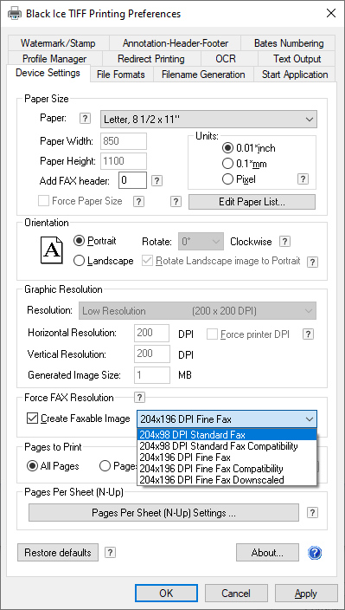345x610 pixels.
Task: Switch to Bates Numbering tab
Action: pyautogui.click(x=289, y=43)
